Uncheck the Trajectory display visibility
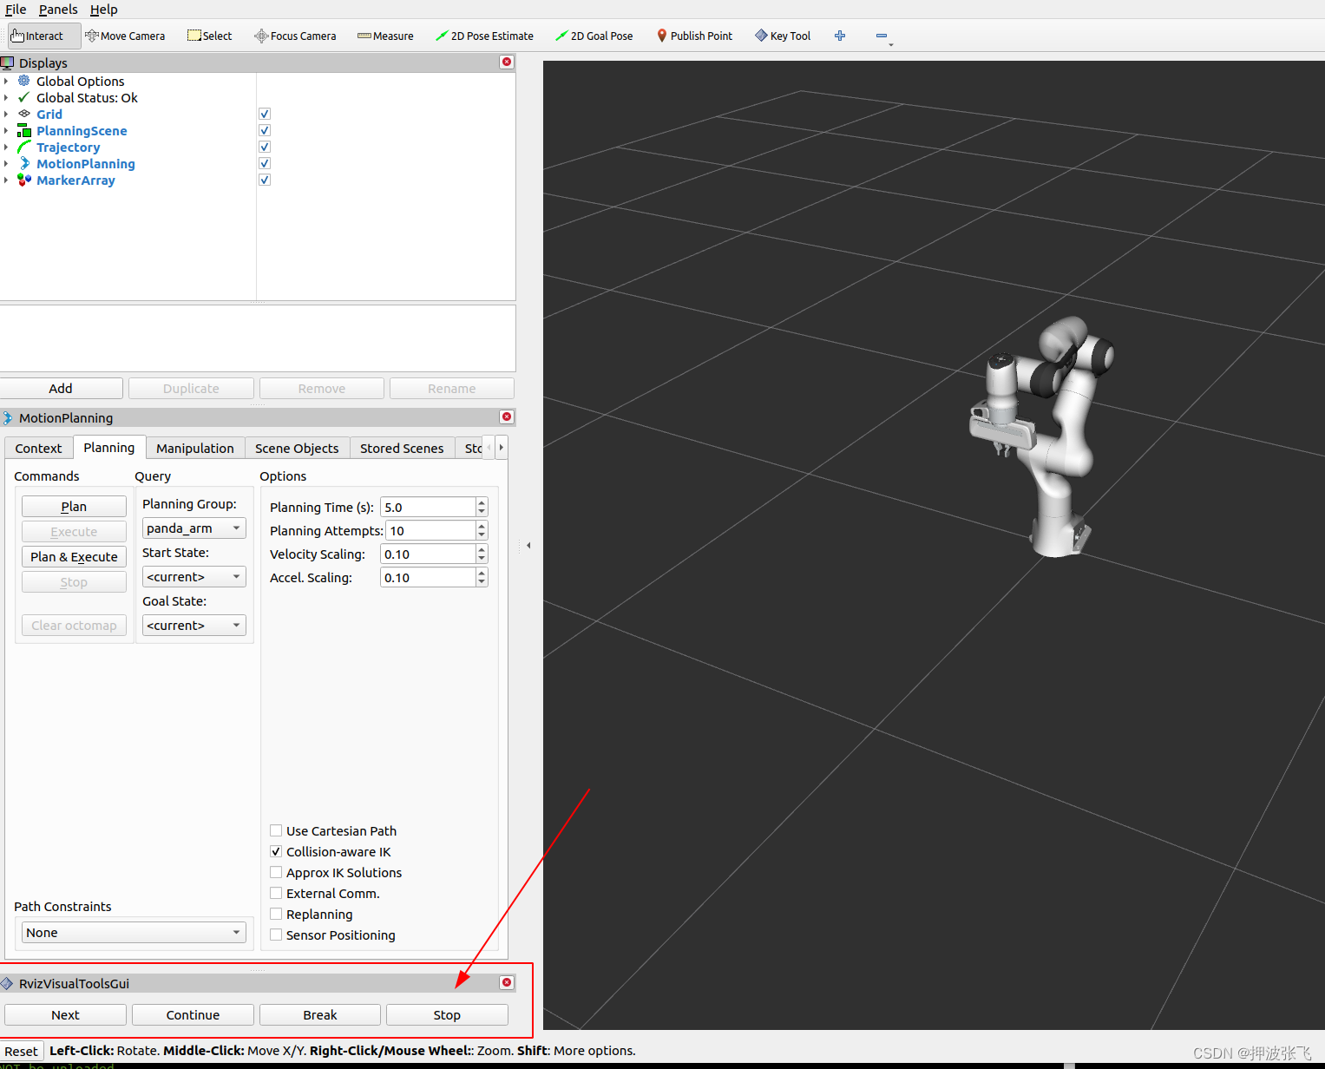 (264, 147)
